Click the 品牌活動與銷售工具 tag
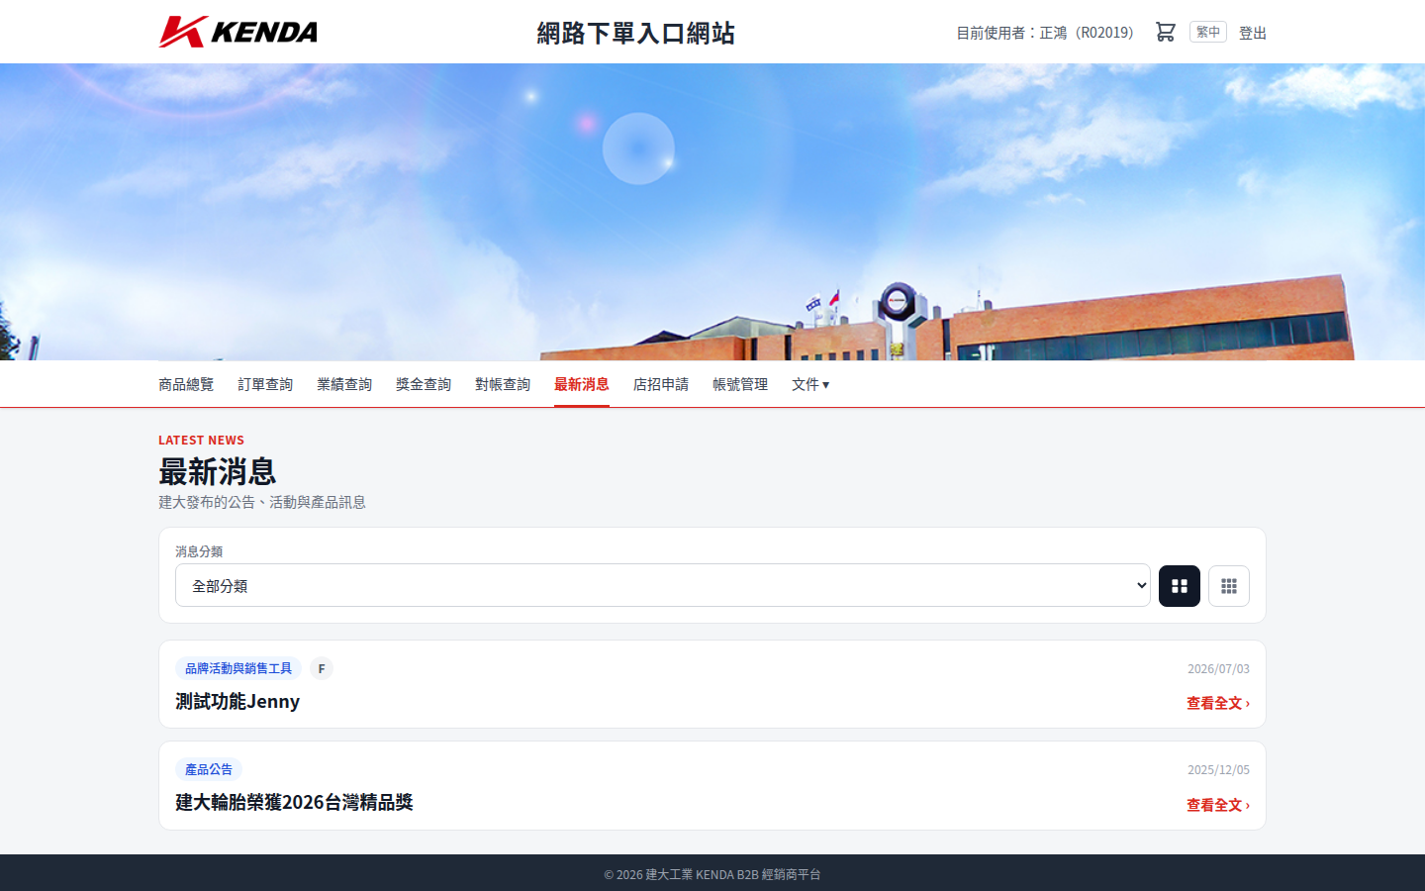 tap(238, 668)
